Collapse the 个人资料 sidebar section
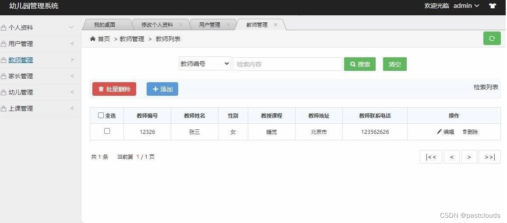The width and height of the screenshot is (507, 223). pos(72,28)
